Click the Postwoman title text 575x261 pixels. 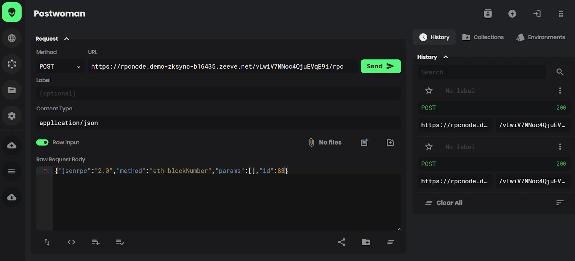pyautogui.click(x=60, y=14)
